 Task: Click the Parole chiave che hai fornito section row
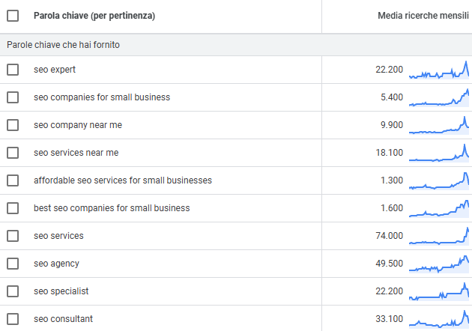tap(236, 45)
